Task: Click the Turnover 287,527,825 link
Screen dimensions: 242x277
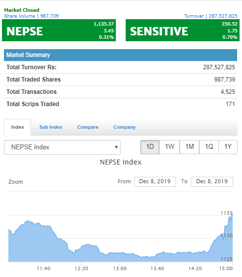Action: pyautogui.click(x=211, y=16)
